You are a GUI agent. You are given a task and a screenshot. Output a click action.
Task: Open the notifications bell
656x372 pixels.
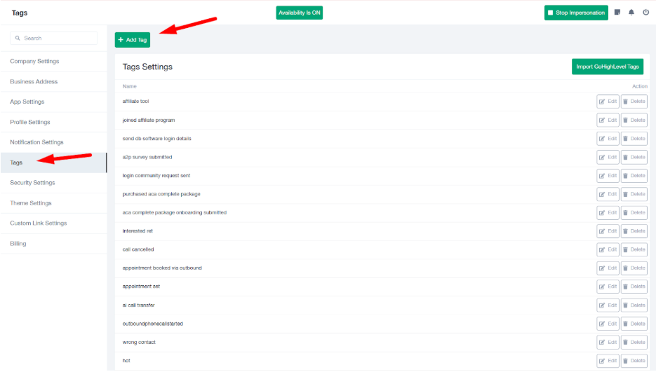[631, 13]
